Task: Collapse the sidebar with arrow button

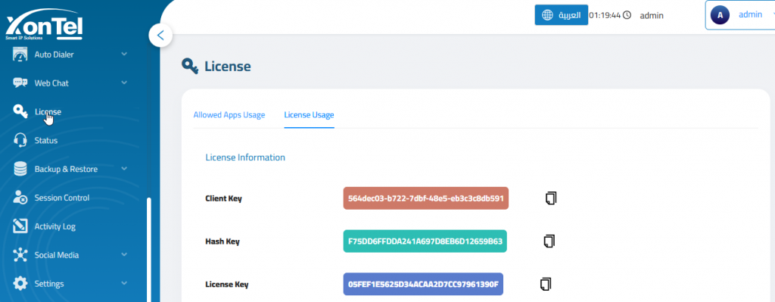Action: [x=160, y=35]
